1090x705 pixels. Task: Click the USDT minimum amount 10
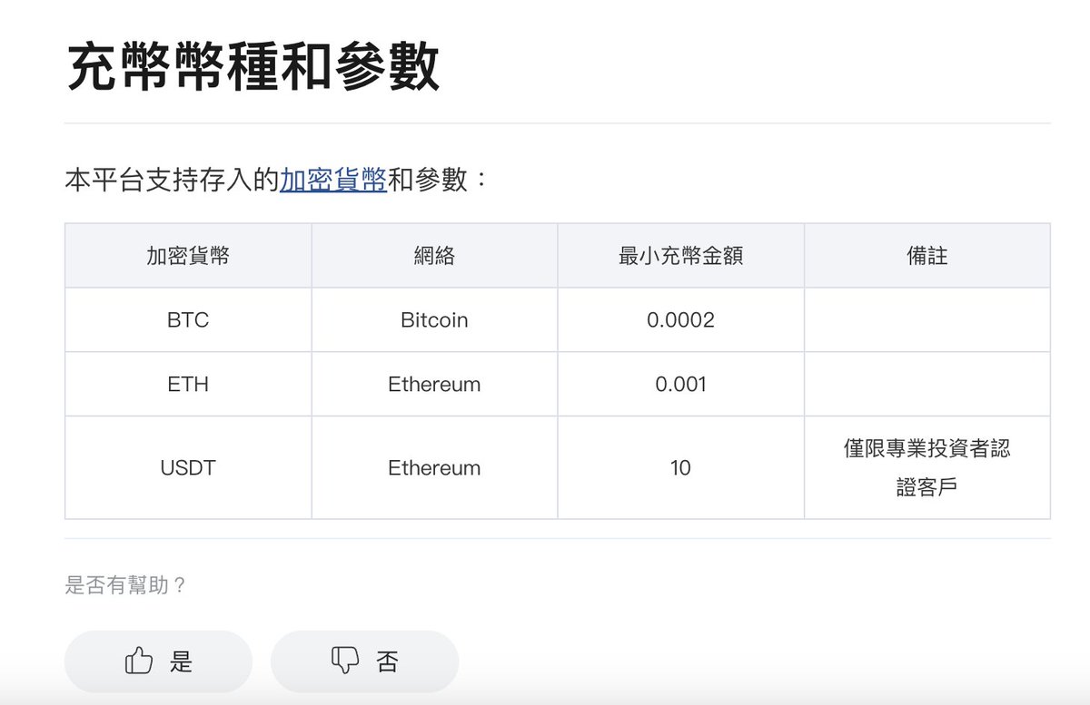coord(680,468)
